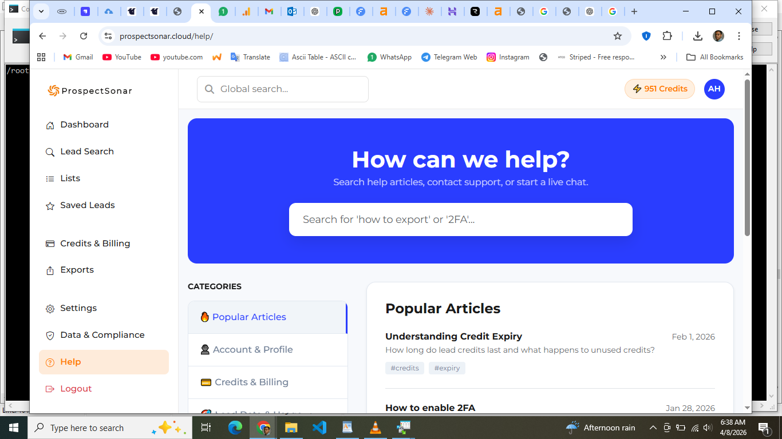This screenshot has height=439, width=782.
Task: Select the Popular Articles category
Action: coord(249,317)
